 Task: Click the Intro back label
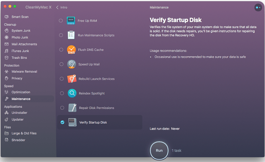coord(64,7)
